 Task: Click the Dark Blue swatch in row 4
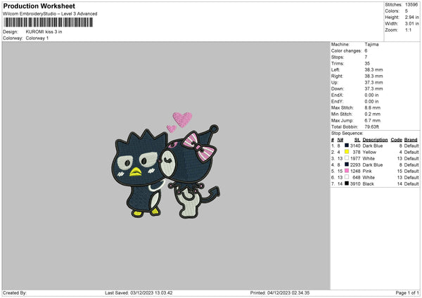pyautogui.click(x=347, y=164)
